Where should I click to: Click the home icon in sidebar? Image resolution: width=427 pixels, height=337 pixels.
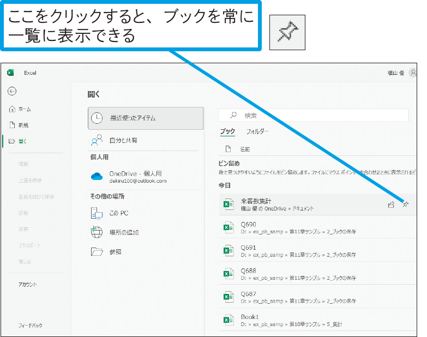coord(12,109)
